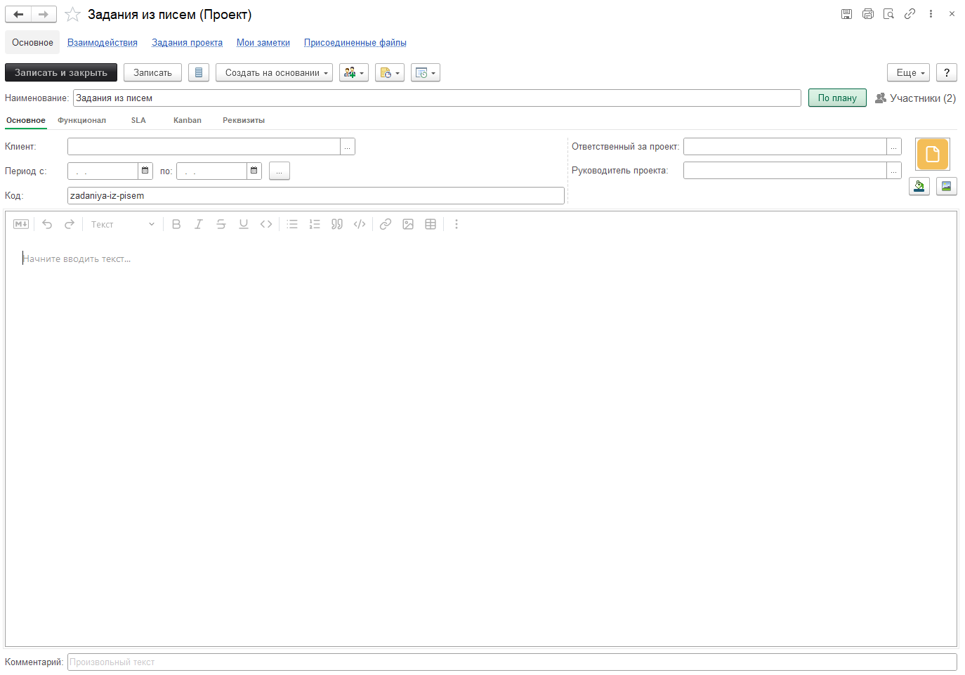Image resolution: width=965 pixels, height=675 pixels.
Task: Open Задания проекта section
Action: 187,42
